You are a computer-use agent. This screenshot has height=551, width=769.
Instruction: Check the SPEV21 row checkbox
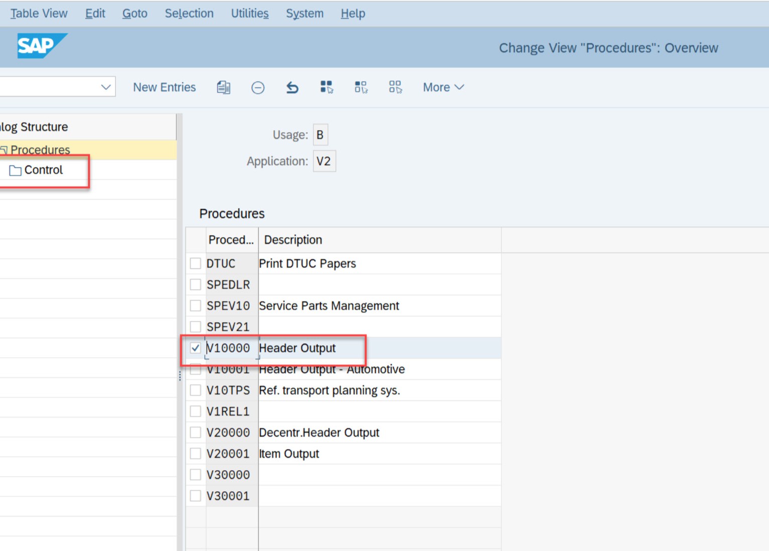pyautogui.click(x=195, y=326)
